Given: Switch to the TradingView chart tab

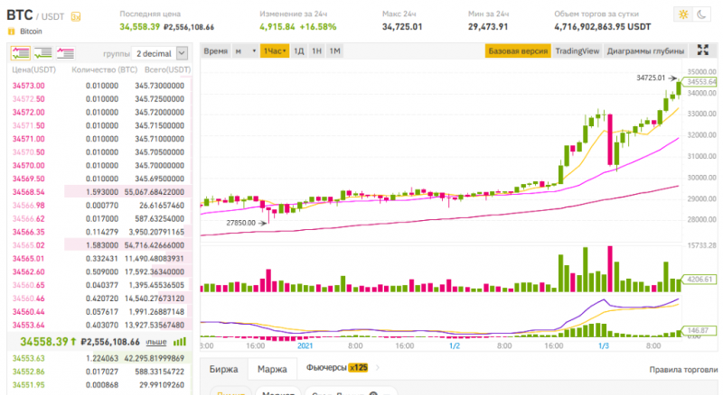Looking at the screenshot, I should coord(577,51).
